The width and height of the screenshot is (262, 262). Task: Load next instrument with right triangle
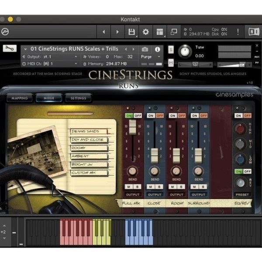[x=133, y=49]
